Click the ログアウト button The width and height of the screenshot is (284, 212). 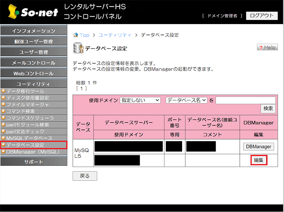pos(261,16)
